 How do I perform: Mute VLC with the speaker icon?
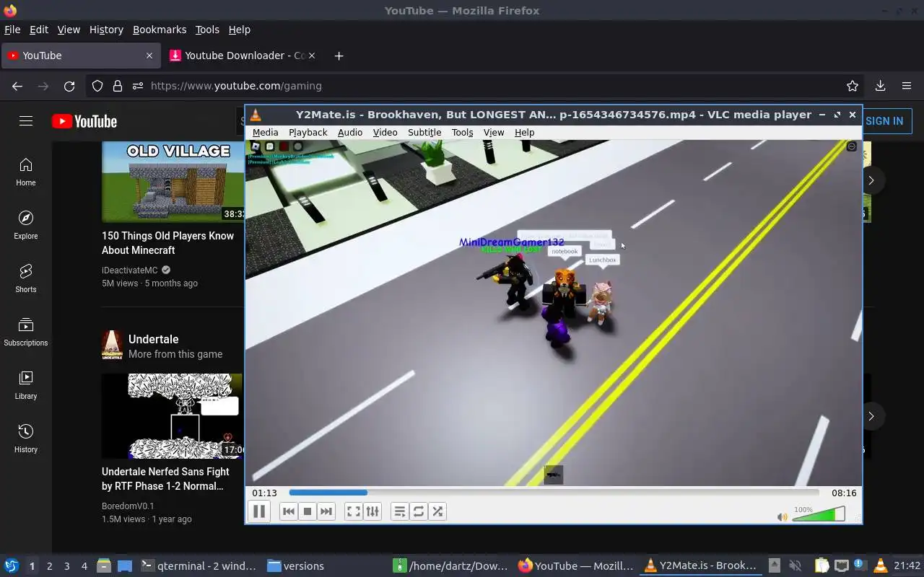pyautogui.click(x=783, y=516)
